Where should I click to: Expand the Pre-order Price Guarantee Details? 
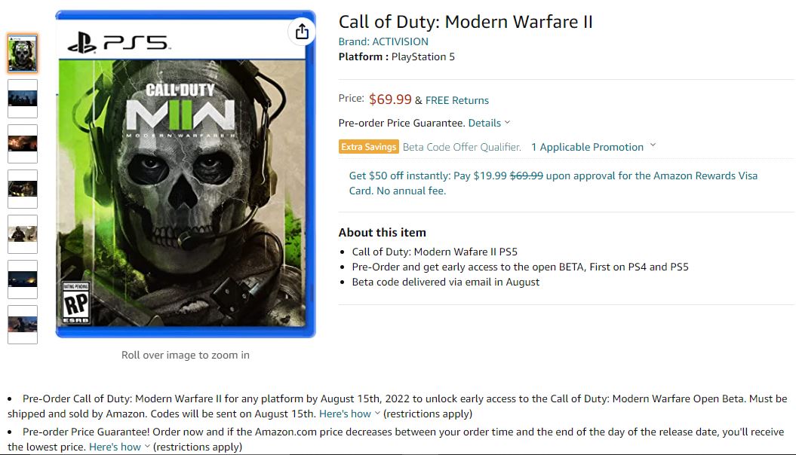click(x=486, y=122)
